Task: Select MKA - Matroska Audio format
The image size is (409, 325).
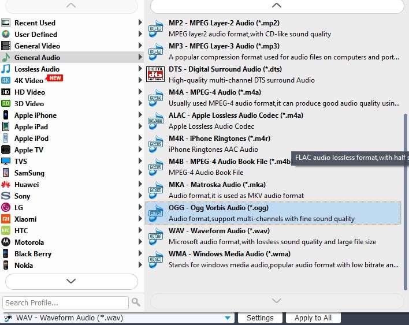Action: (273, 190)
